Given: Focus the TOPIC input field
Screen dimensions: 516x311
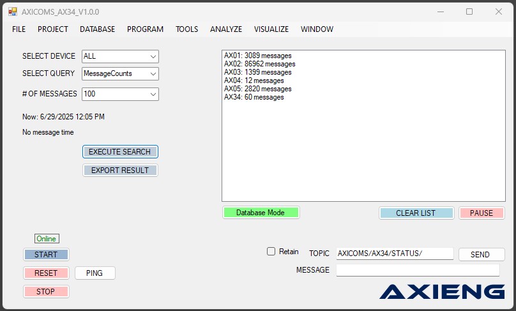Looking at the screenshot, I should tap(395, 254).
